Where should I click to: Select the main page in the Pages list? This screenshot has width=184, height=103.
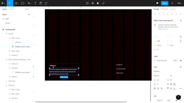point(7,19)
